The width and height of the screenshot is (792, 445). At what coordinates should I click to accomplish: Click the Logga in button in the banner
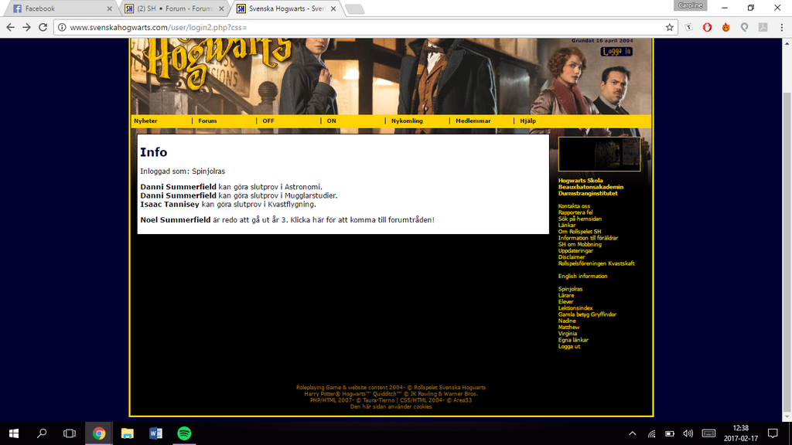(x=616, y=52)
